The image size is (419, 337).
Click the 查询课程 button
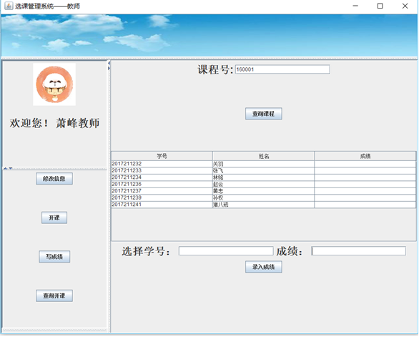pyautogui.click(x=263, y=114)
